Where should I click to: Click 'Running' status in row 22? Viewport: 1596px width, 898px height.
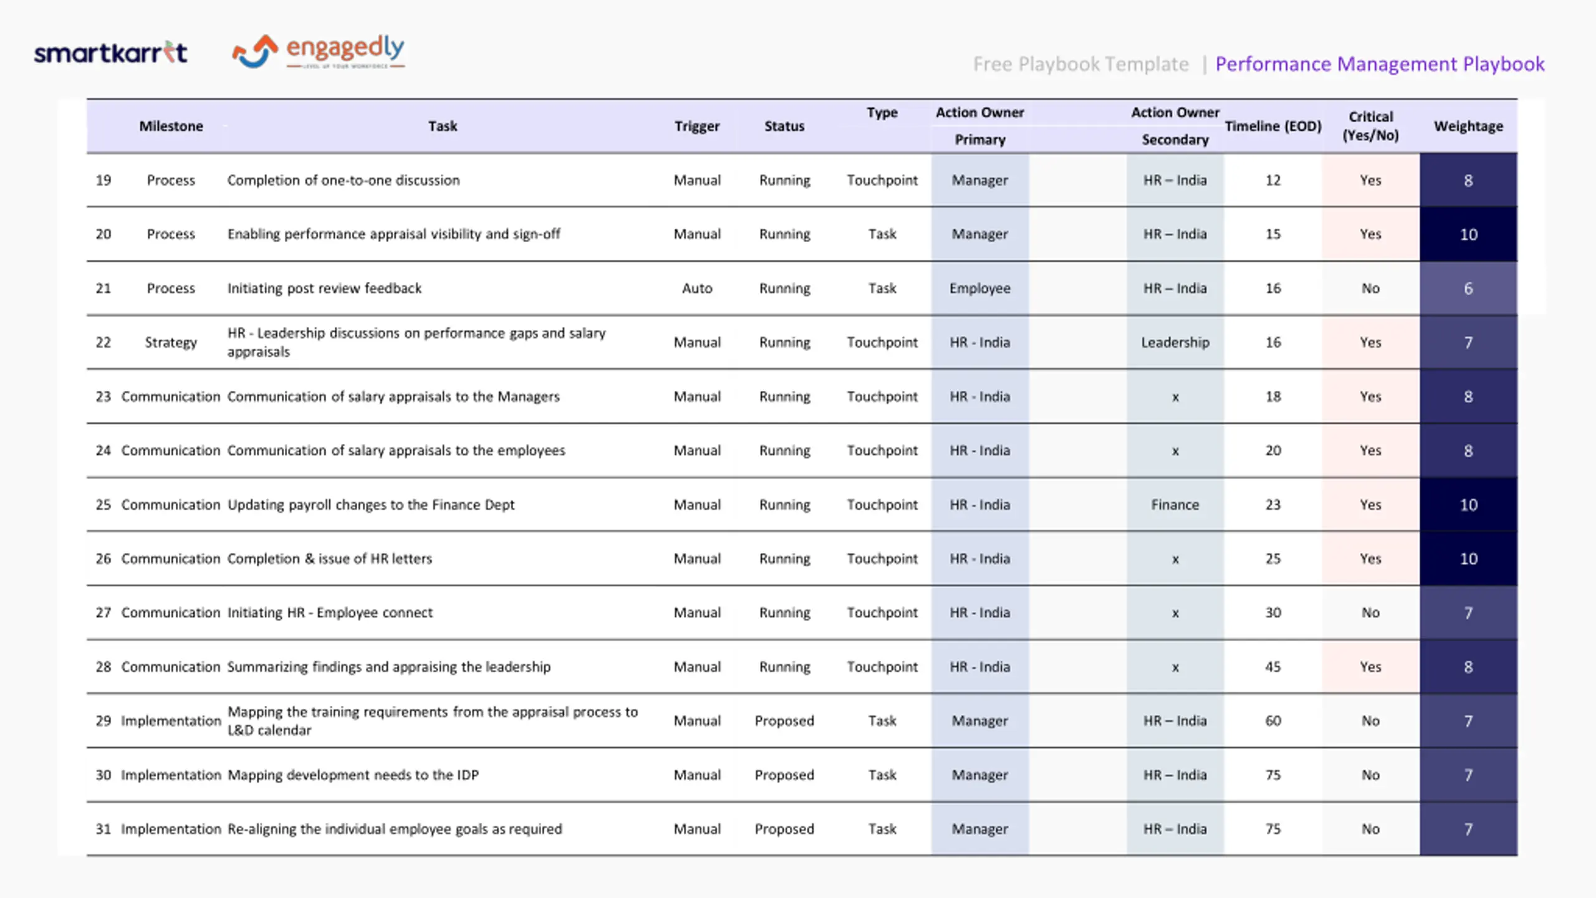(x=784, y=342)
